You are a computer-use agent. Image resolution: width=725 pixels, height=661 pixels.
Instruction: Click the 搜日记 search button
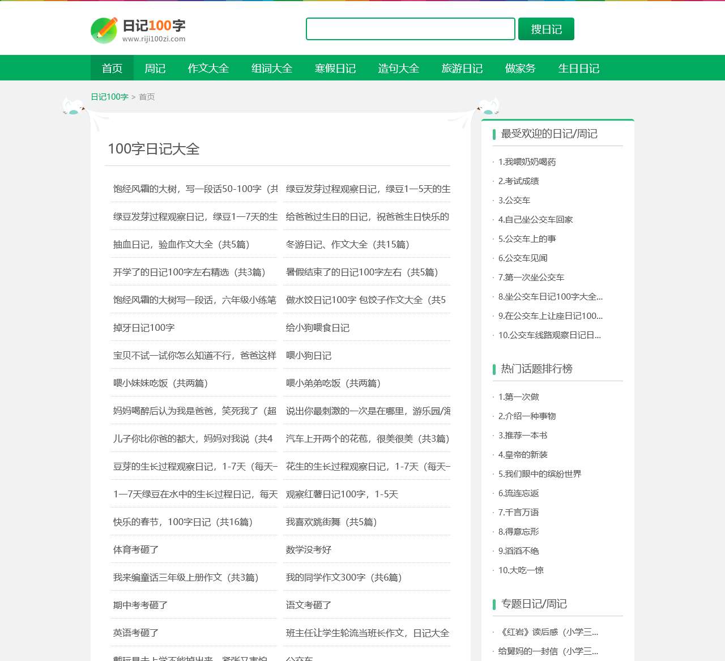545,28
